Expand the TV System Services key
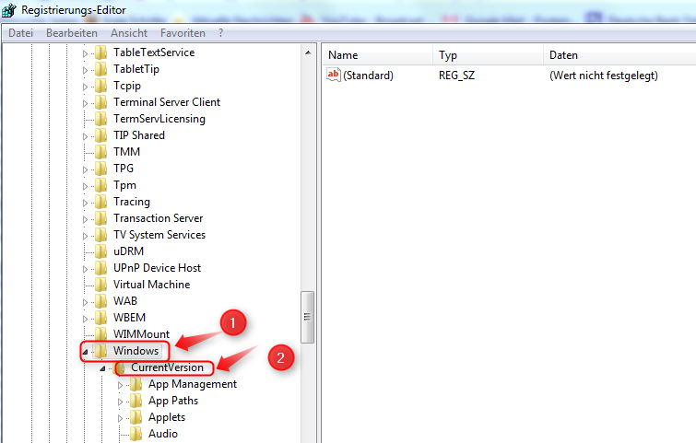Image resolution: width=696 pixels, height=443 pixels. point(85,236)
